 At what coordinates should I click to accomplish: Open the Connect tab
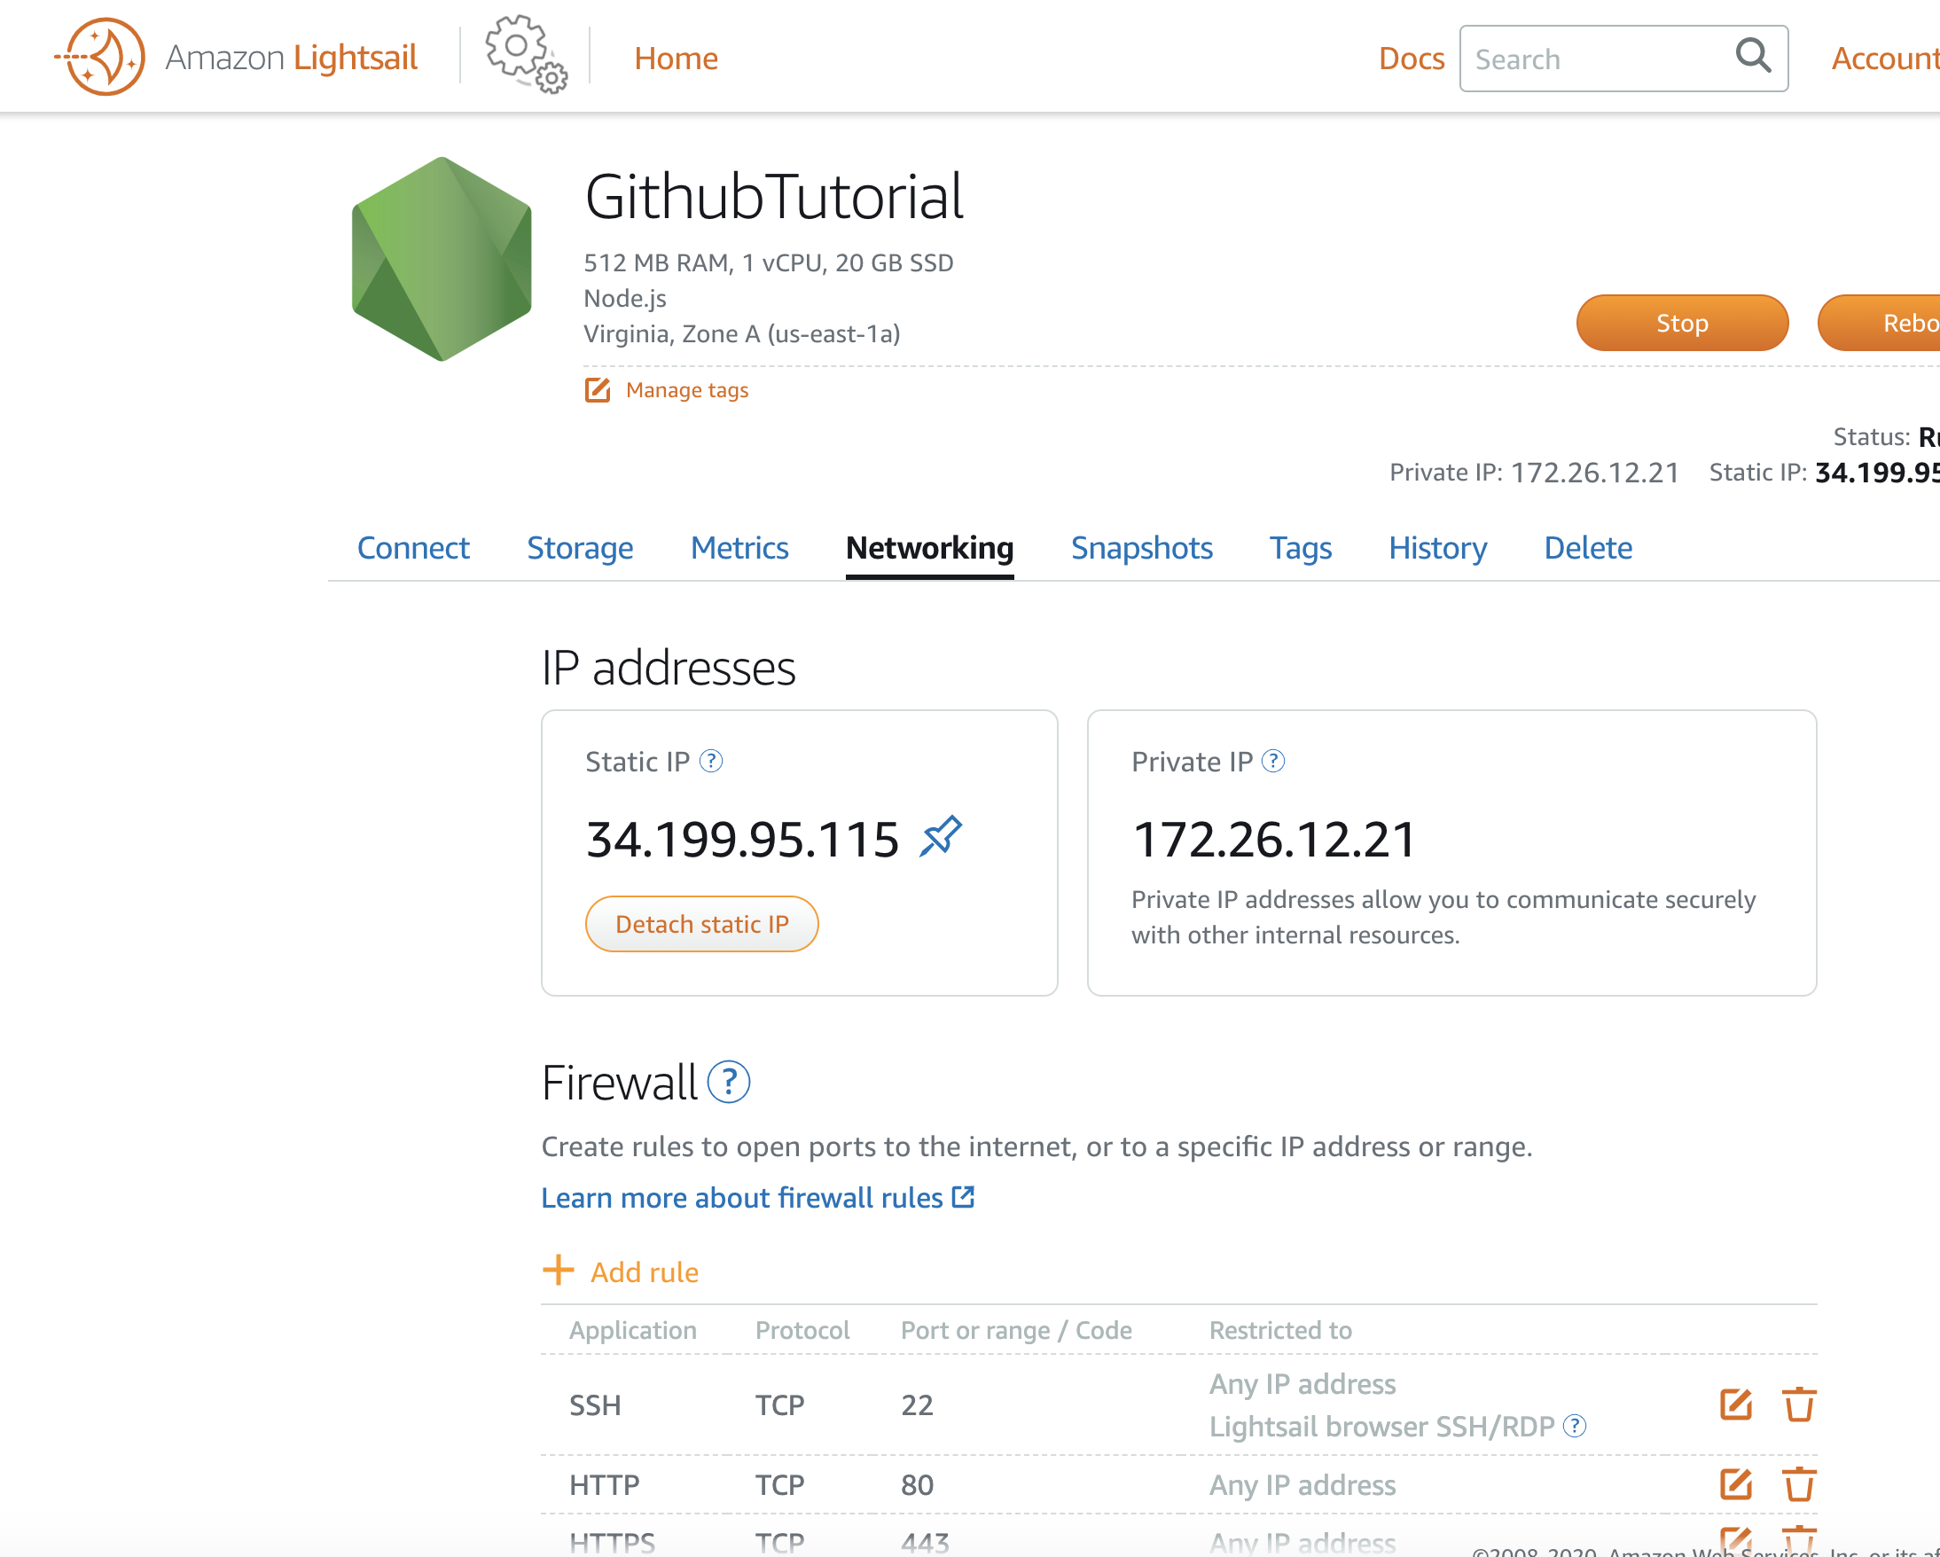[x=413, y=548]
